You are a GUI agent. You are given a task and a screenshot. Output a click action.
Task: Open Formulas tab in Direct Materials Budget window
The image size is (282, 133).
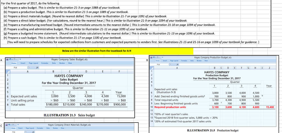coord(40,128)
